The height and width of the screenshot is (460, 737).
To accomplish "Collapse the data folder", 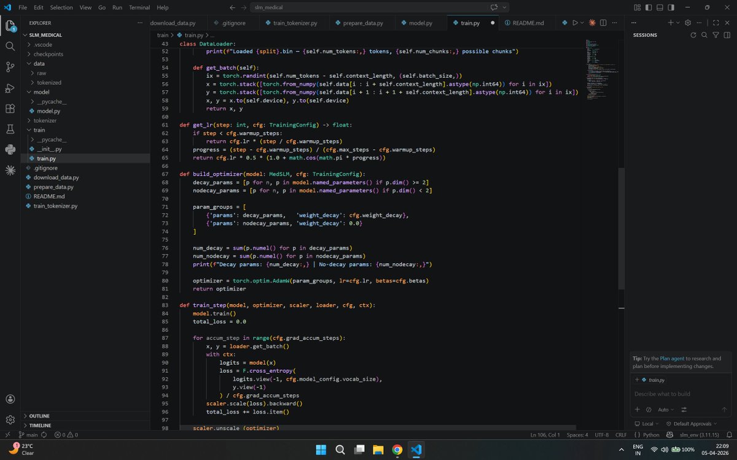I will coord(85,64).
